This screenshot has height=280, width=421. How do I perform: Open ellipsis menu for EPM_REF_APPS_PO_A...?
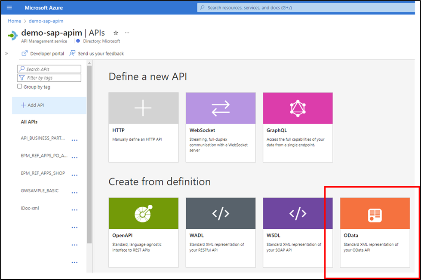coord(75,158)
